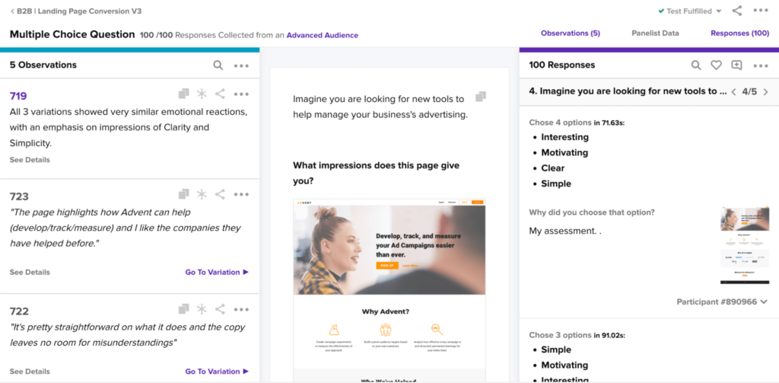The image size is (779, 383).
Task: Click the asterisk icon for observation 723
Action: click(201, 194)
